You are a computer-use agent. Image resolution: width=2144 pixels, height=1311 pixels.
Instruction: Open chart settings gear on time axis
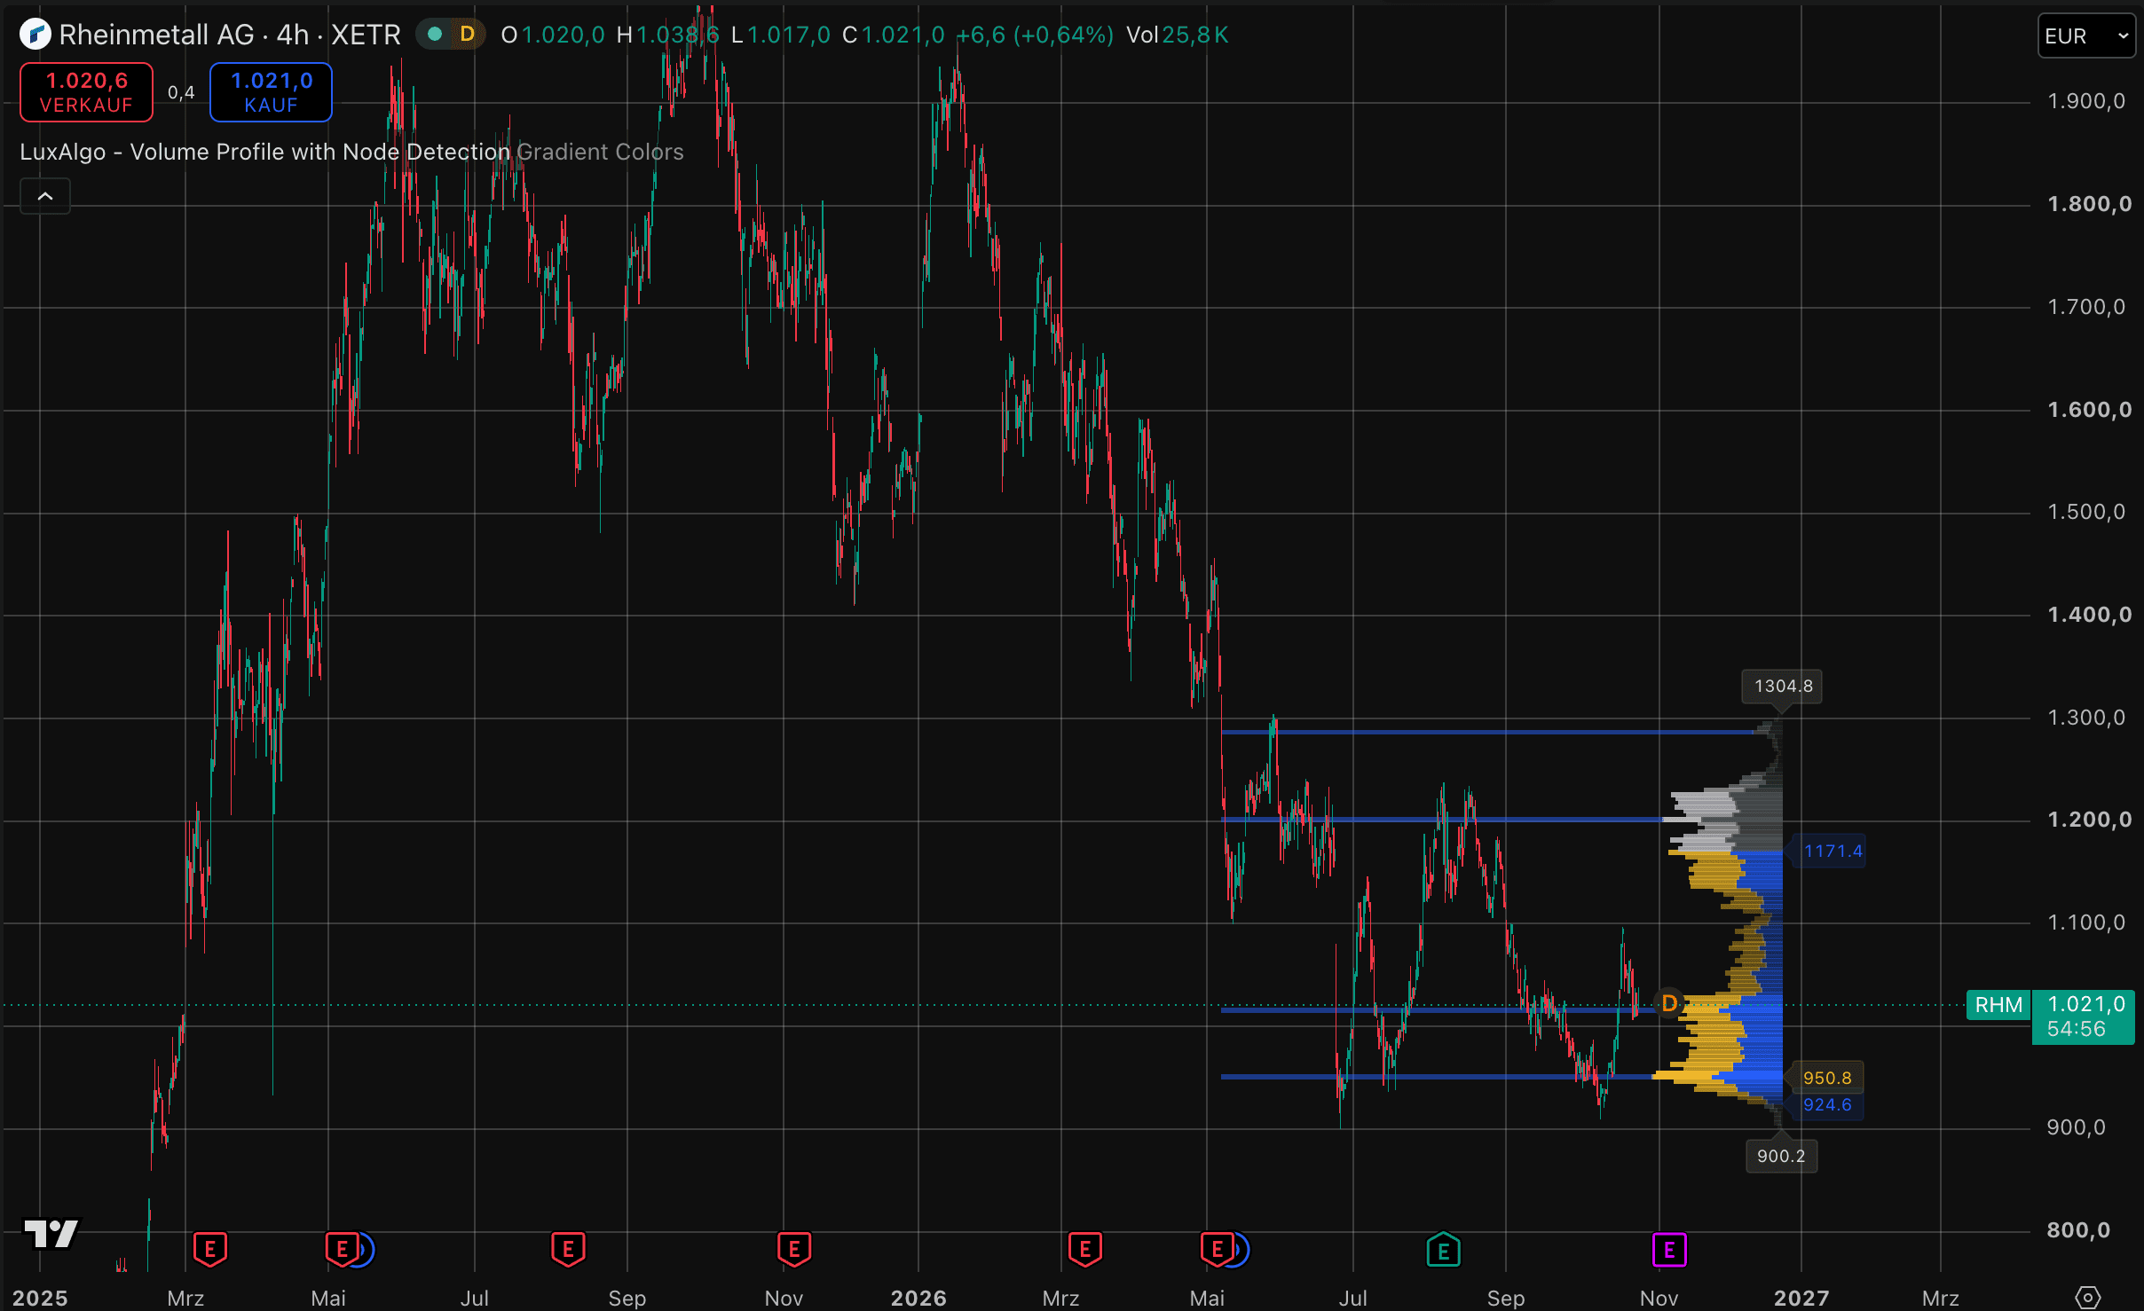click(2089, 1298)
